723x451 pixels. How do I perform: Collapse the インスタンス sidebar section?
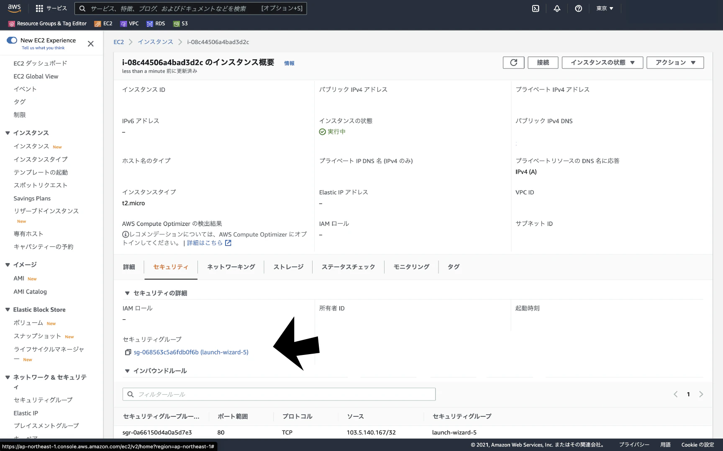8,133
